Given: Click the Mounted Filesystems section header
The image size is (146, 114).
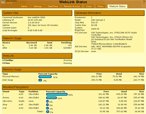Looking at the screenshot, I should pos(73,87).
